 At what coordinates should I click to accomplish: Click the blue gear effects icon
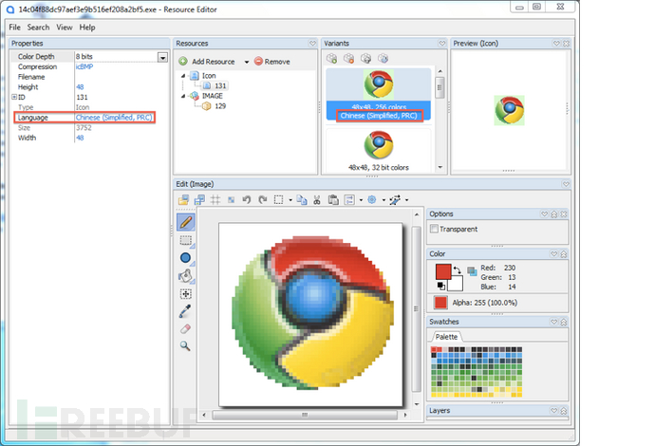click(x=371, y=199)
